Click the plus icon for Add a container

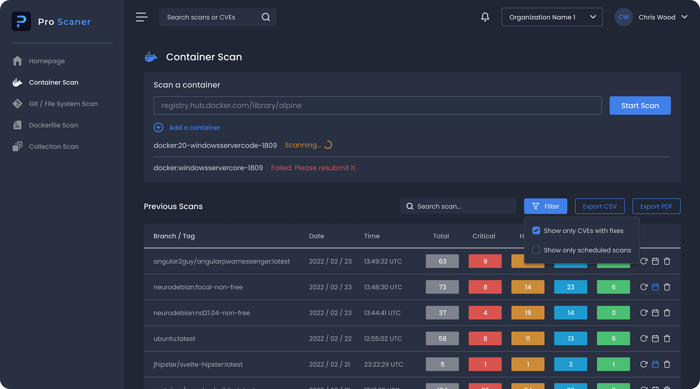pos(158,127)
